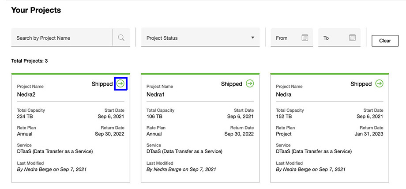
Task: Expand the Project Status dropdown
Action: coord(199,38)
